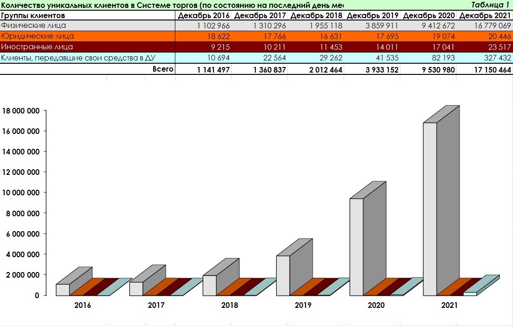Select cell with value 17 041

428,47
